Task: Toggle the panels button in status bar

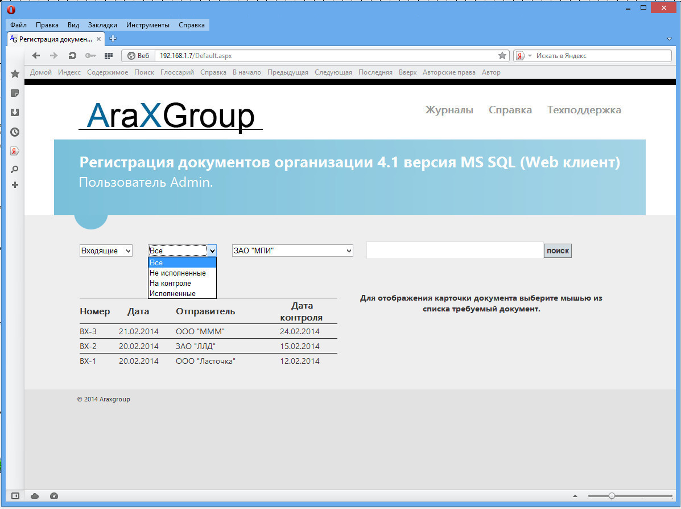Action: tap(15, 496)
